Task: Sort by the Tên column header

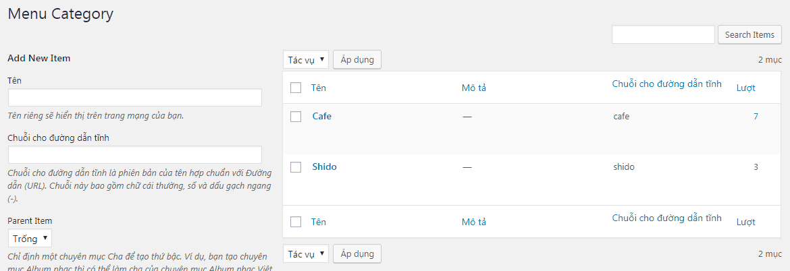Action: coord(318,88)
